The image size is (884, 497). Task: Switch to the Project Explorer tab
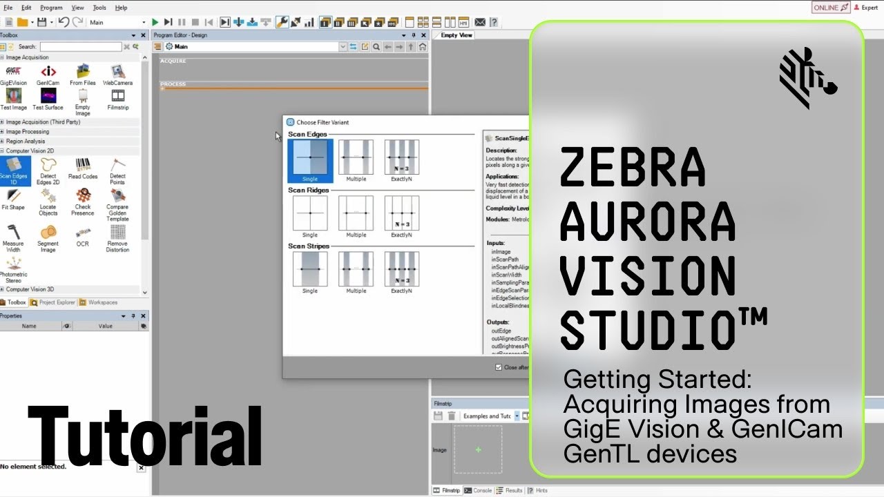[53, 302]
